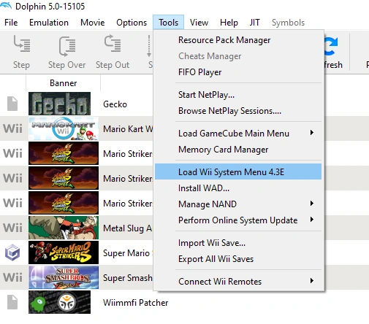
Task: Select the Wiimmfi Patcher title text
Action: pos(136,303)
